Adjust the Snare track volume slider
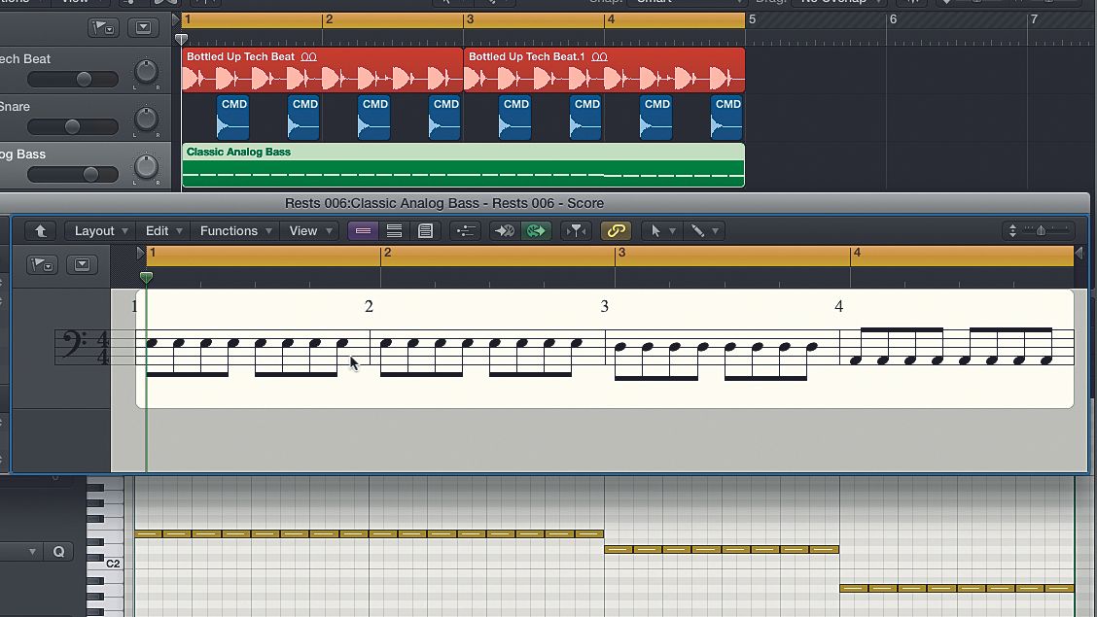 coord(72,125)
